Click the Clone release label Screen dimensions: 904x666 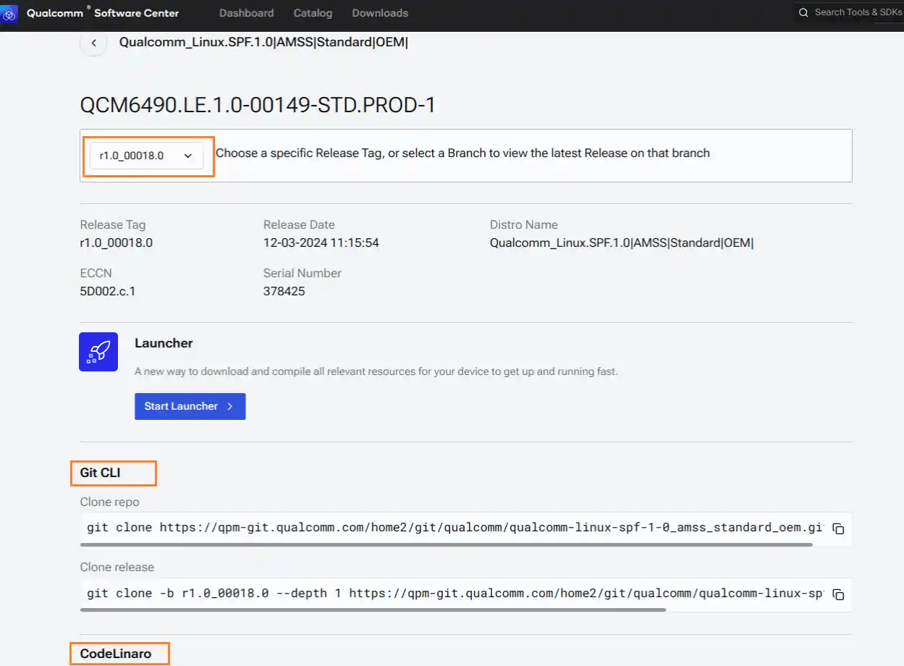pos(117,567)
